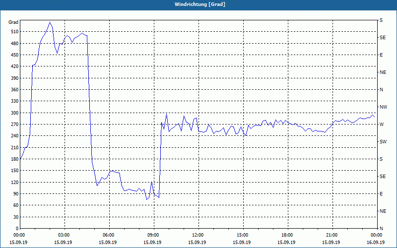Click the NW compass label
This screenshot has width=397, height=248.
tap(383, 107)
